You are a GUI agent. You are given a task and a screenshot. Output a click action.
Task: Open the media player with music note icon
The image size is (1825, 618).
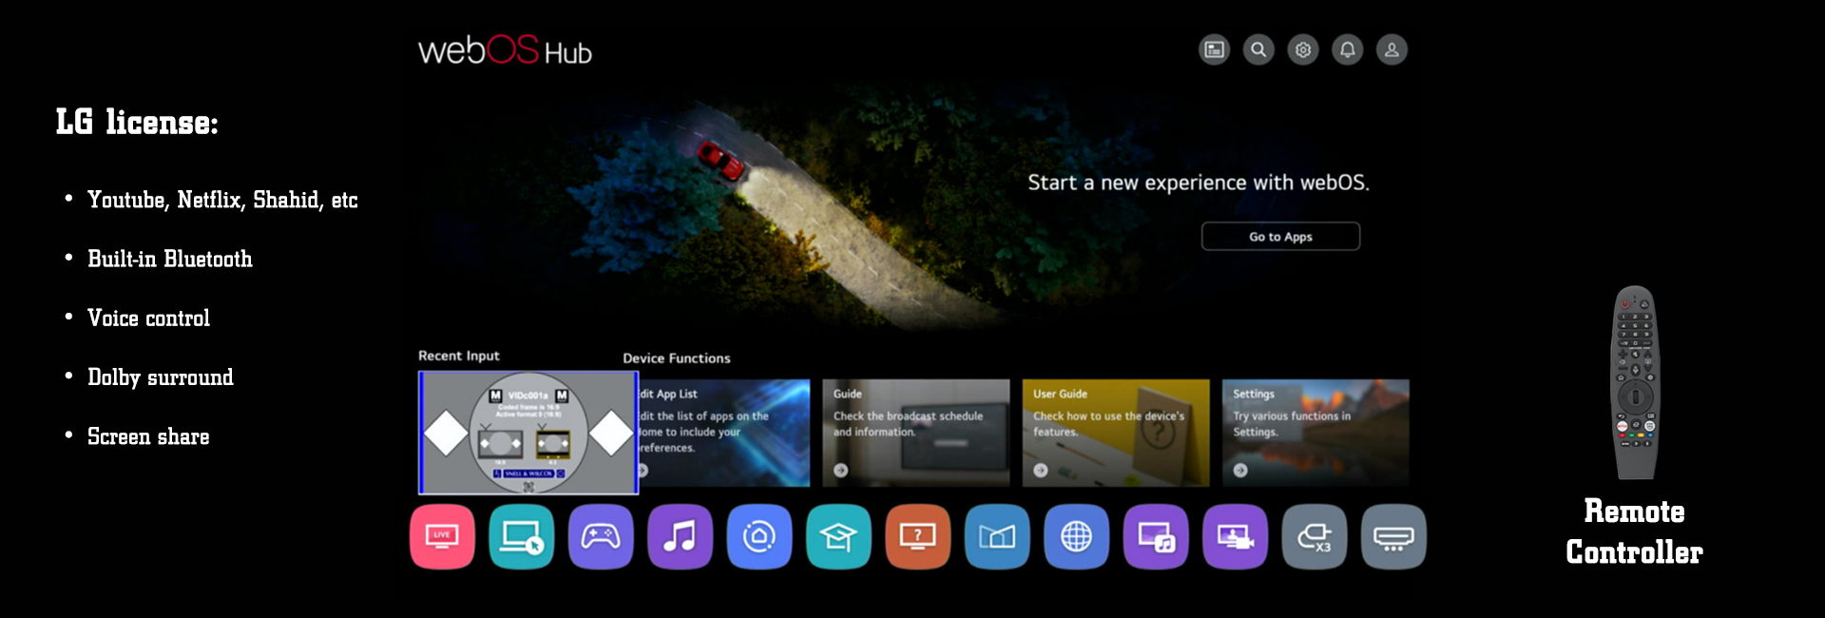[1156, 537]
